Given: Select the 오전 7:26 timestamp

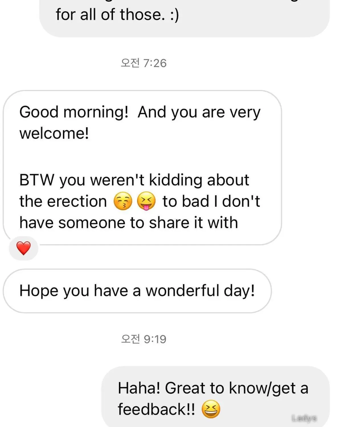Looking at the screenshot, I should tap(144, 63).
